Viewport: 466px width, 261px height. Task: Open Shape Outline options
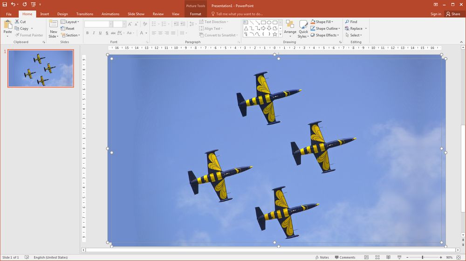(325, 28)
